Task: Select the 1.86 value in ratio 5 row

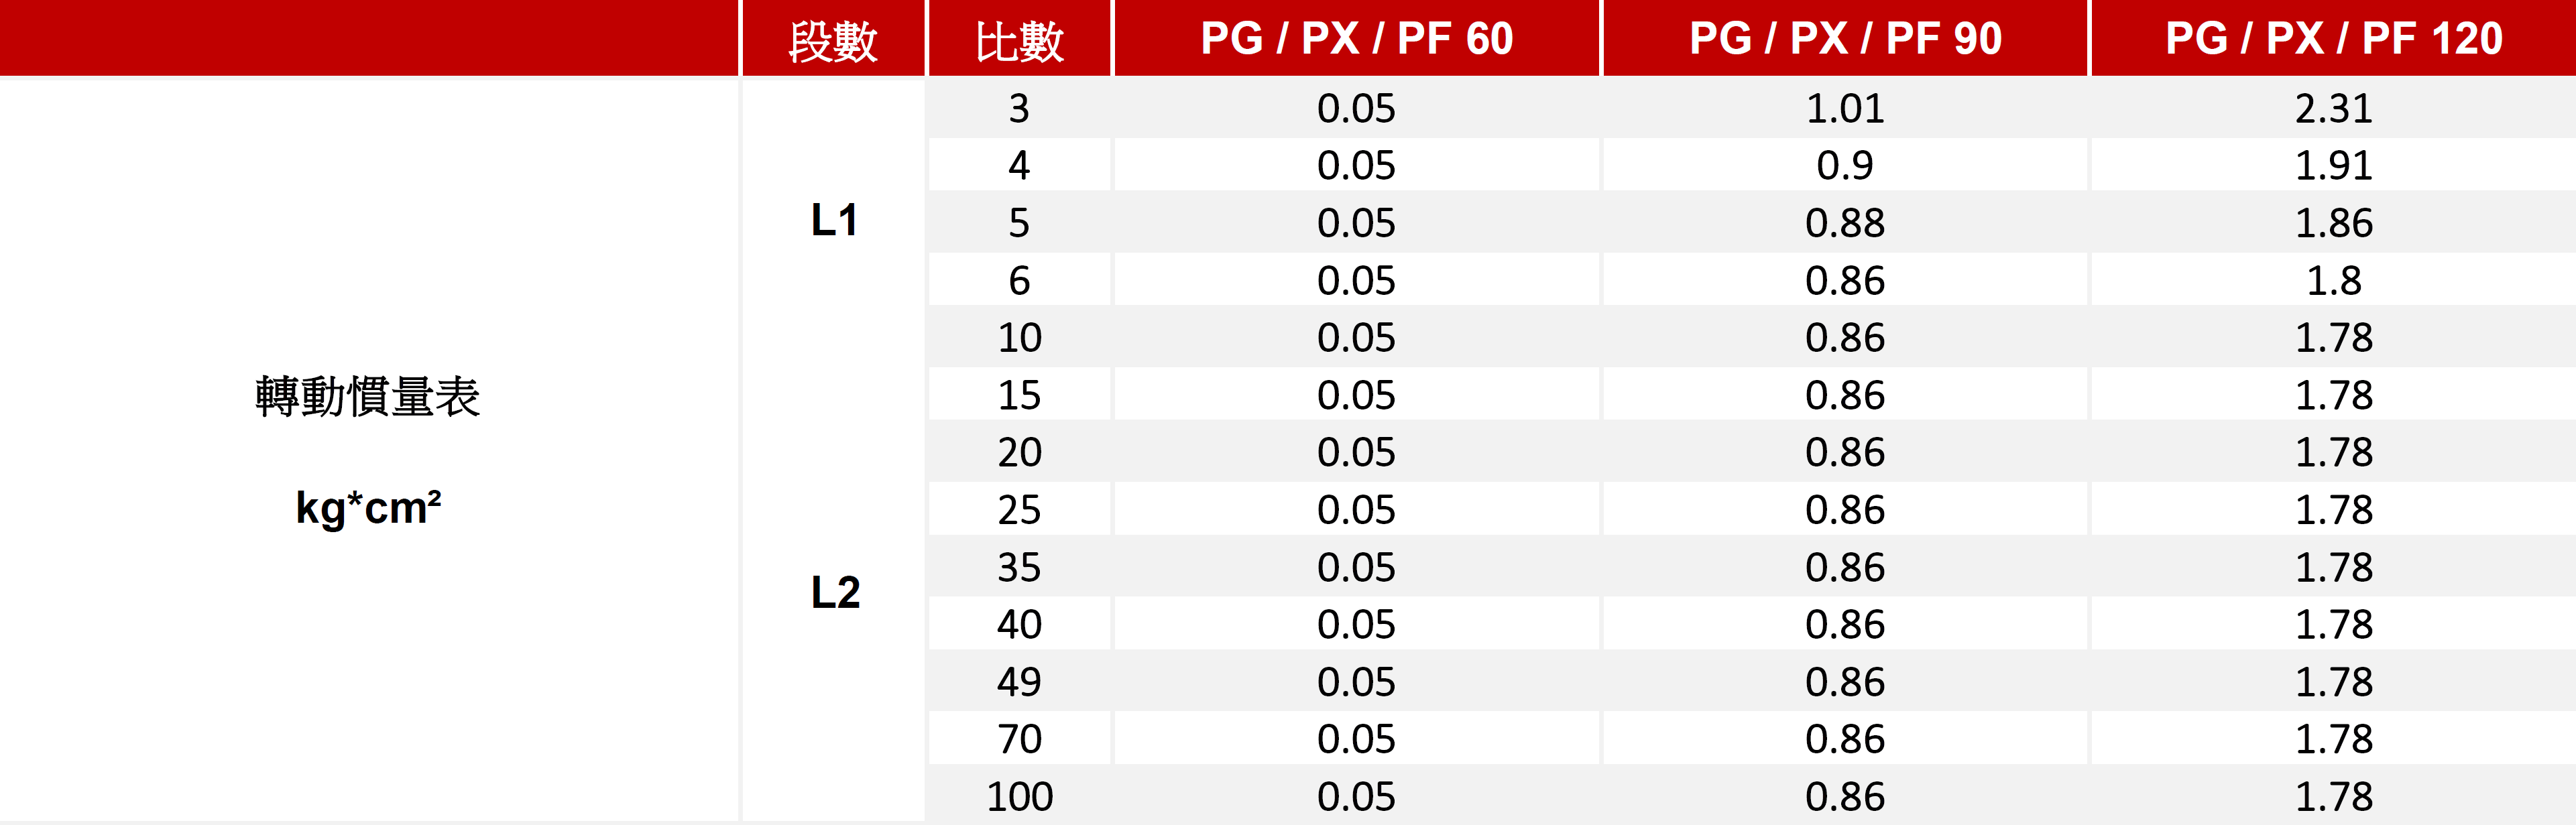Action: [2333, 222]
